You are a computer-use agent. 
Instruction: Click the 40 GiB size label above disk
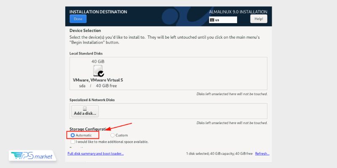click(x=98, y=61)
